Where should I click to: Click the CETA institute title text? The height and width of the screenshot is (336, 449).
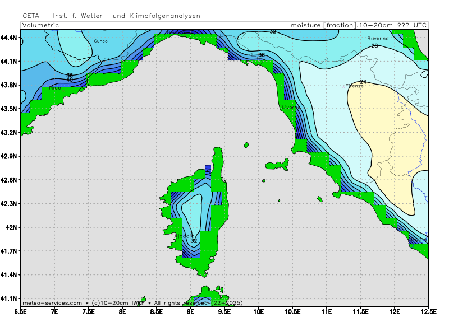point(116,16)
